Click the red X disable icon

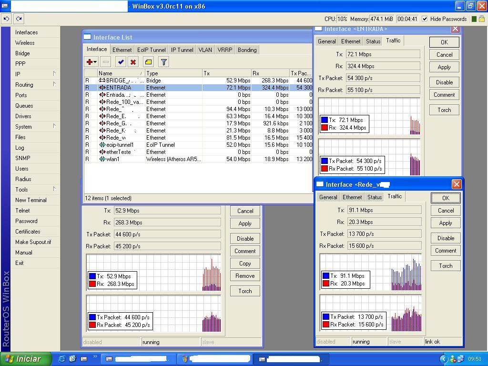[133, 62]
